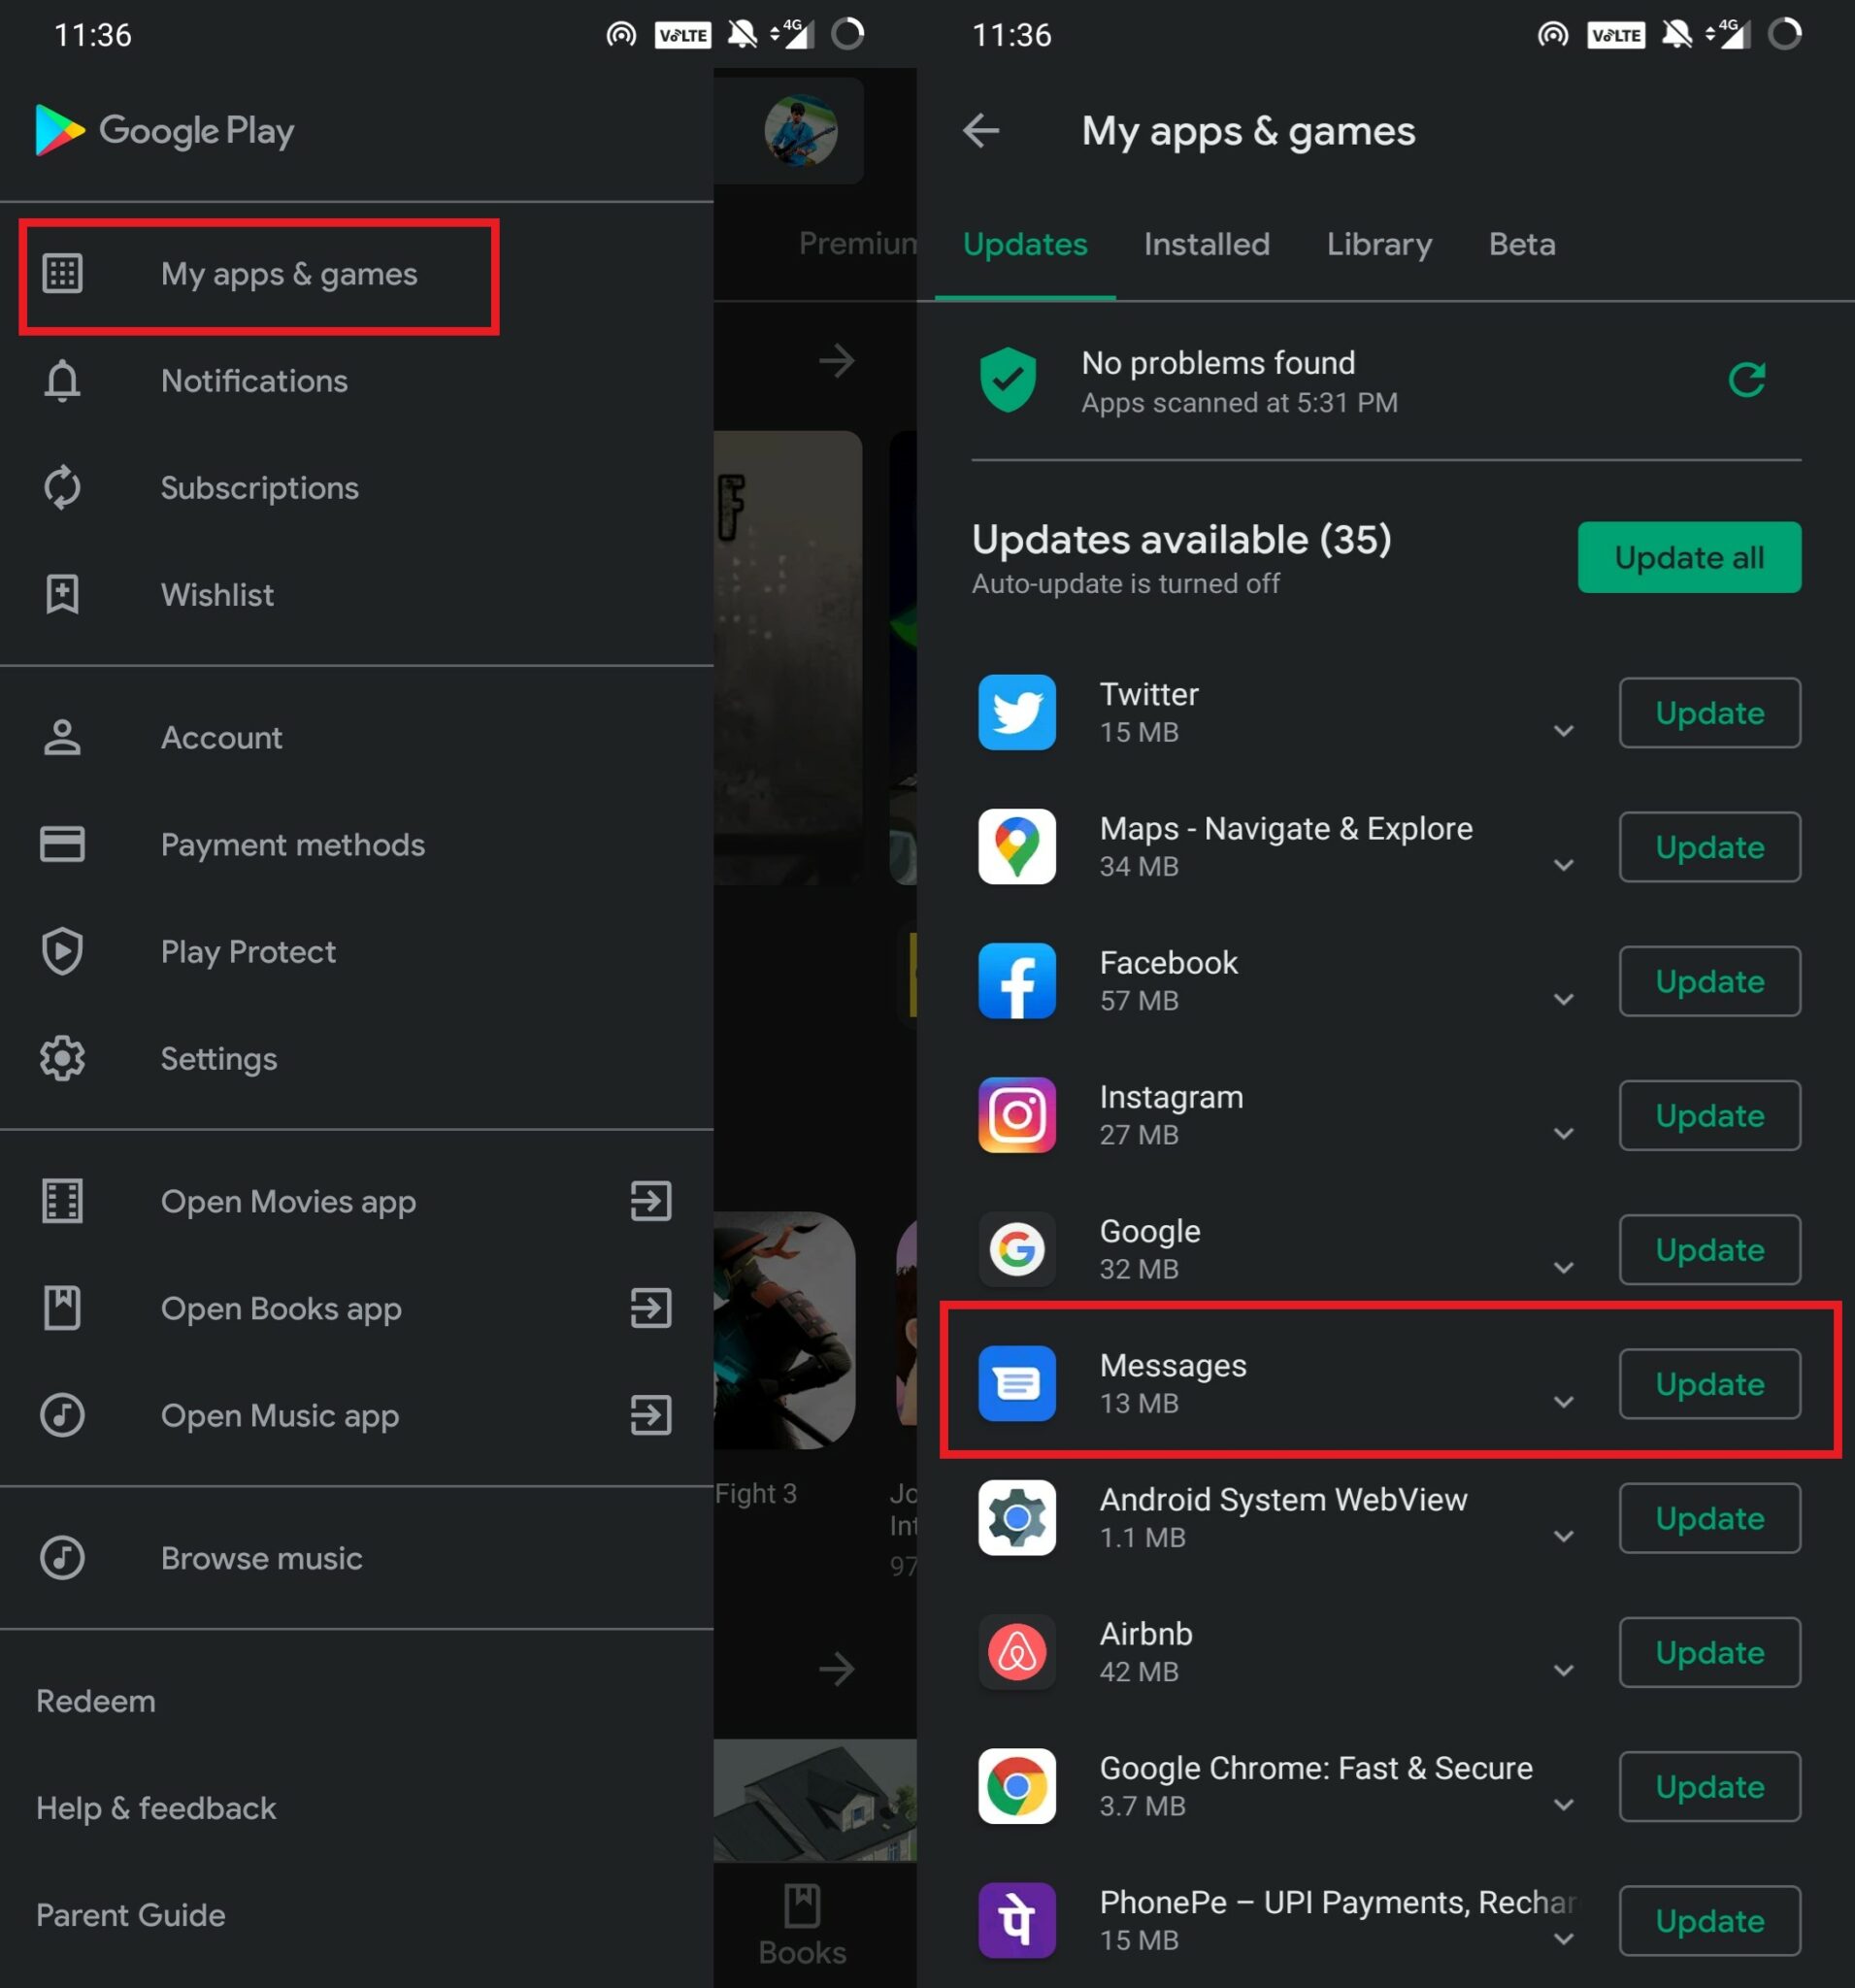Click the Wishlist bookmark icon
1855x1988 pixels.
click(x=62, y=595)
